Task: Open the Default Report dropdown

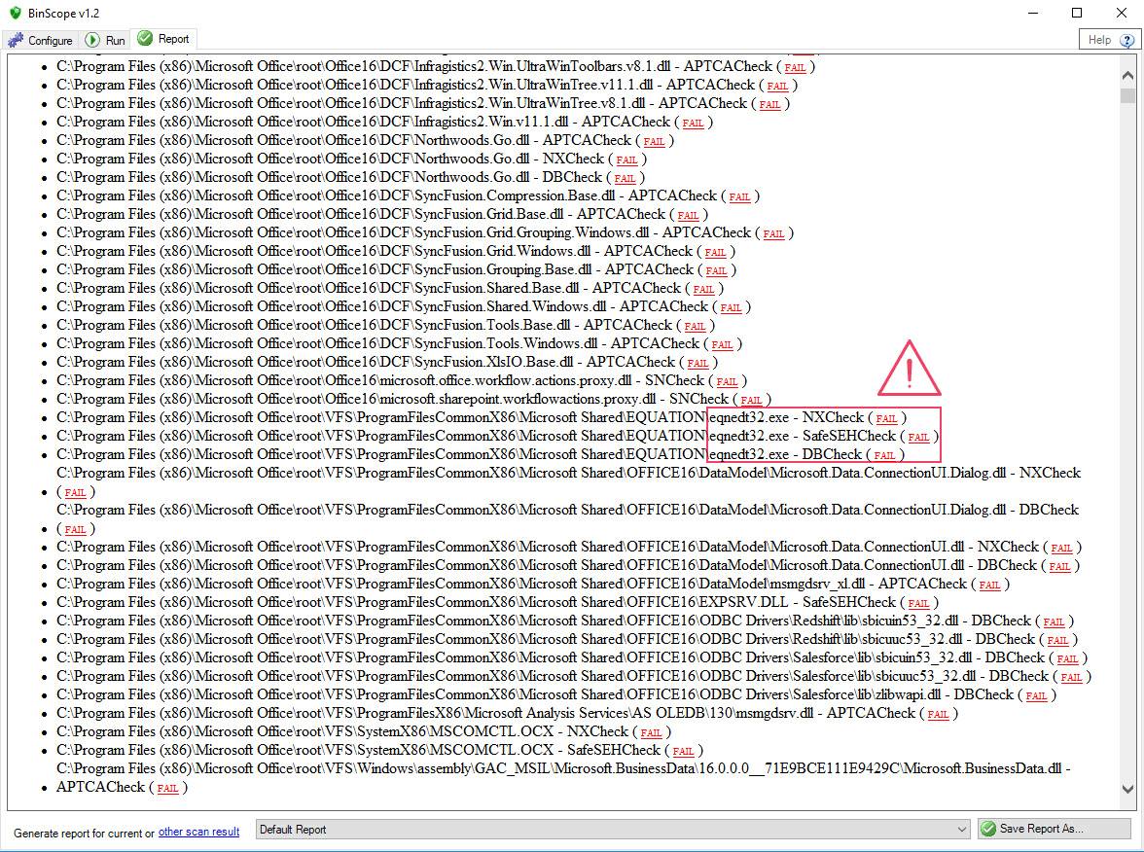Action: [x=613, y=830]
